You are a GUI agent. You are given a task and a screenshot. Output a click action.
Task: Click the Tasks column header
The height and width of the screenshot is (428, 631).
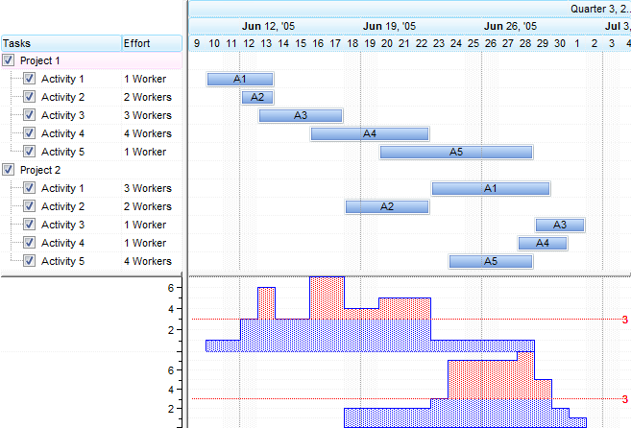(60, 43)
